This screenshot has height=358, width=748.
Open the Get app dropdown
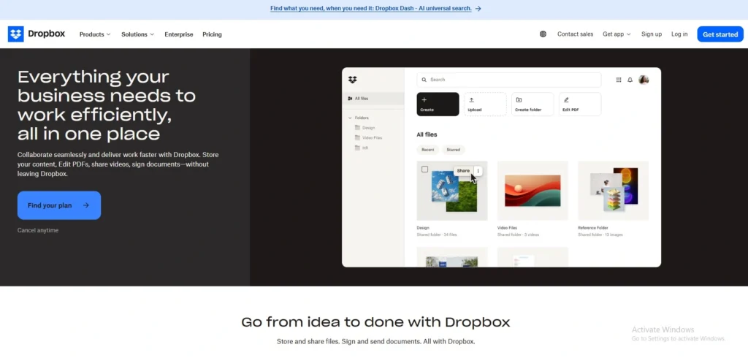617,34
